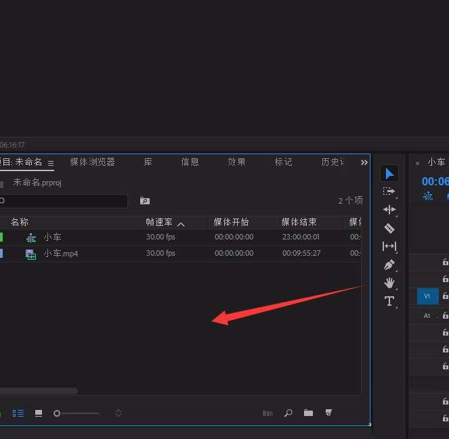Select the Hand tool
Image resolution: width=449 pixels, height=439 pixels.
[389, 283]
